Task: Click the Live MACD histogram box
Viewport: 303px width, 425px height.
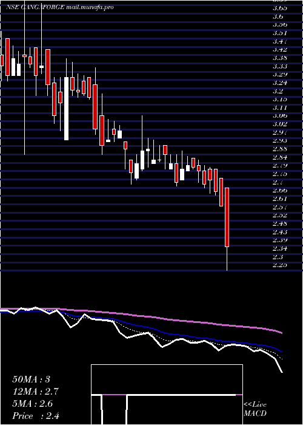Action: [x=167, y=395]
